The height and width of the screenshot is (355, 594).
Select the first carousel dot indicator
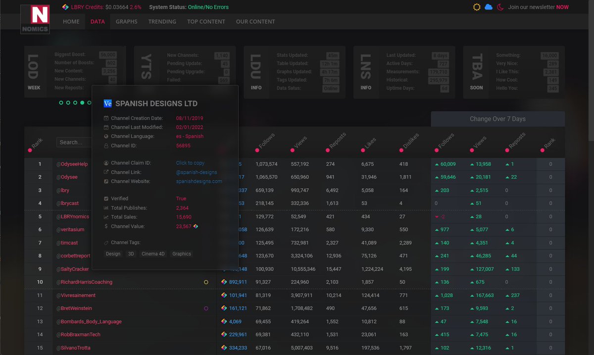point(61,102)
